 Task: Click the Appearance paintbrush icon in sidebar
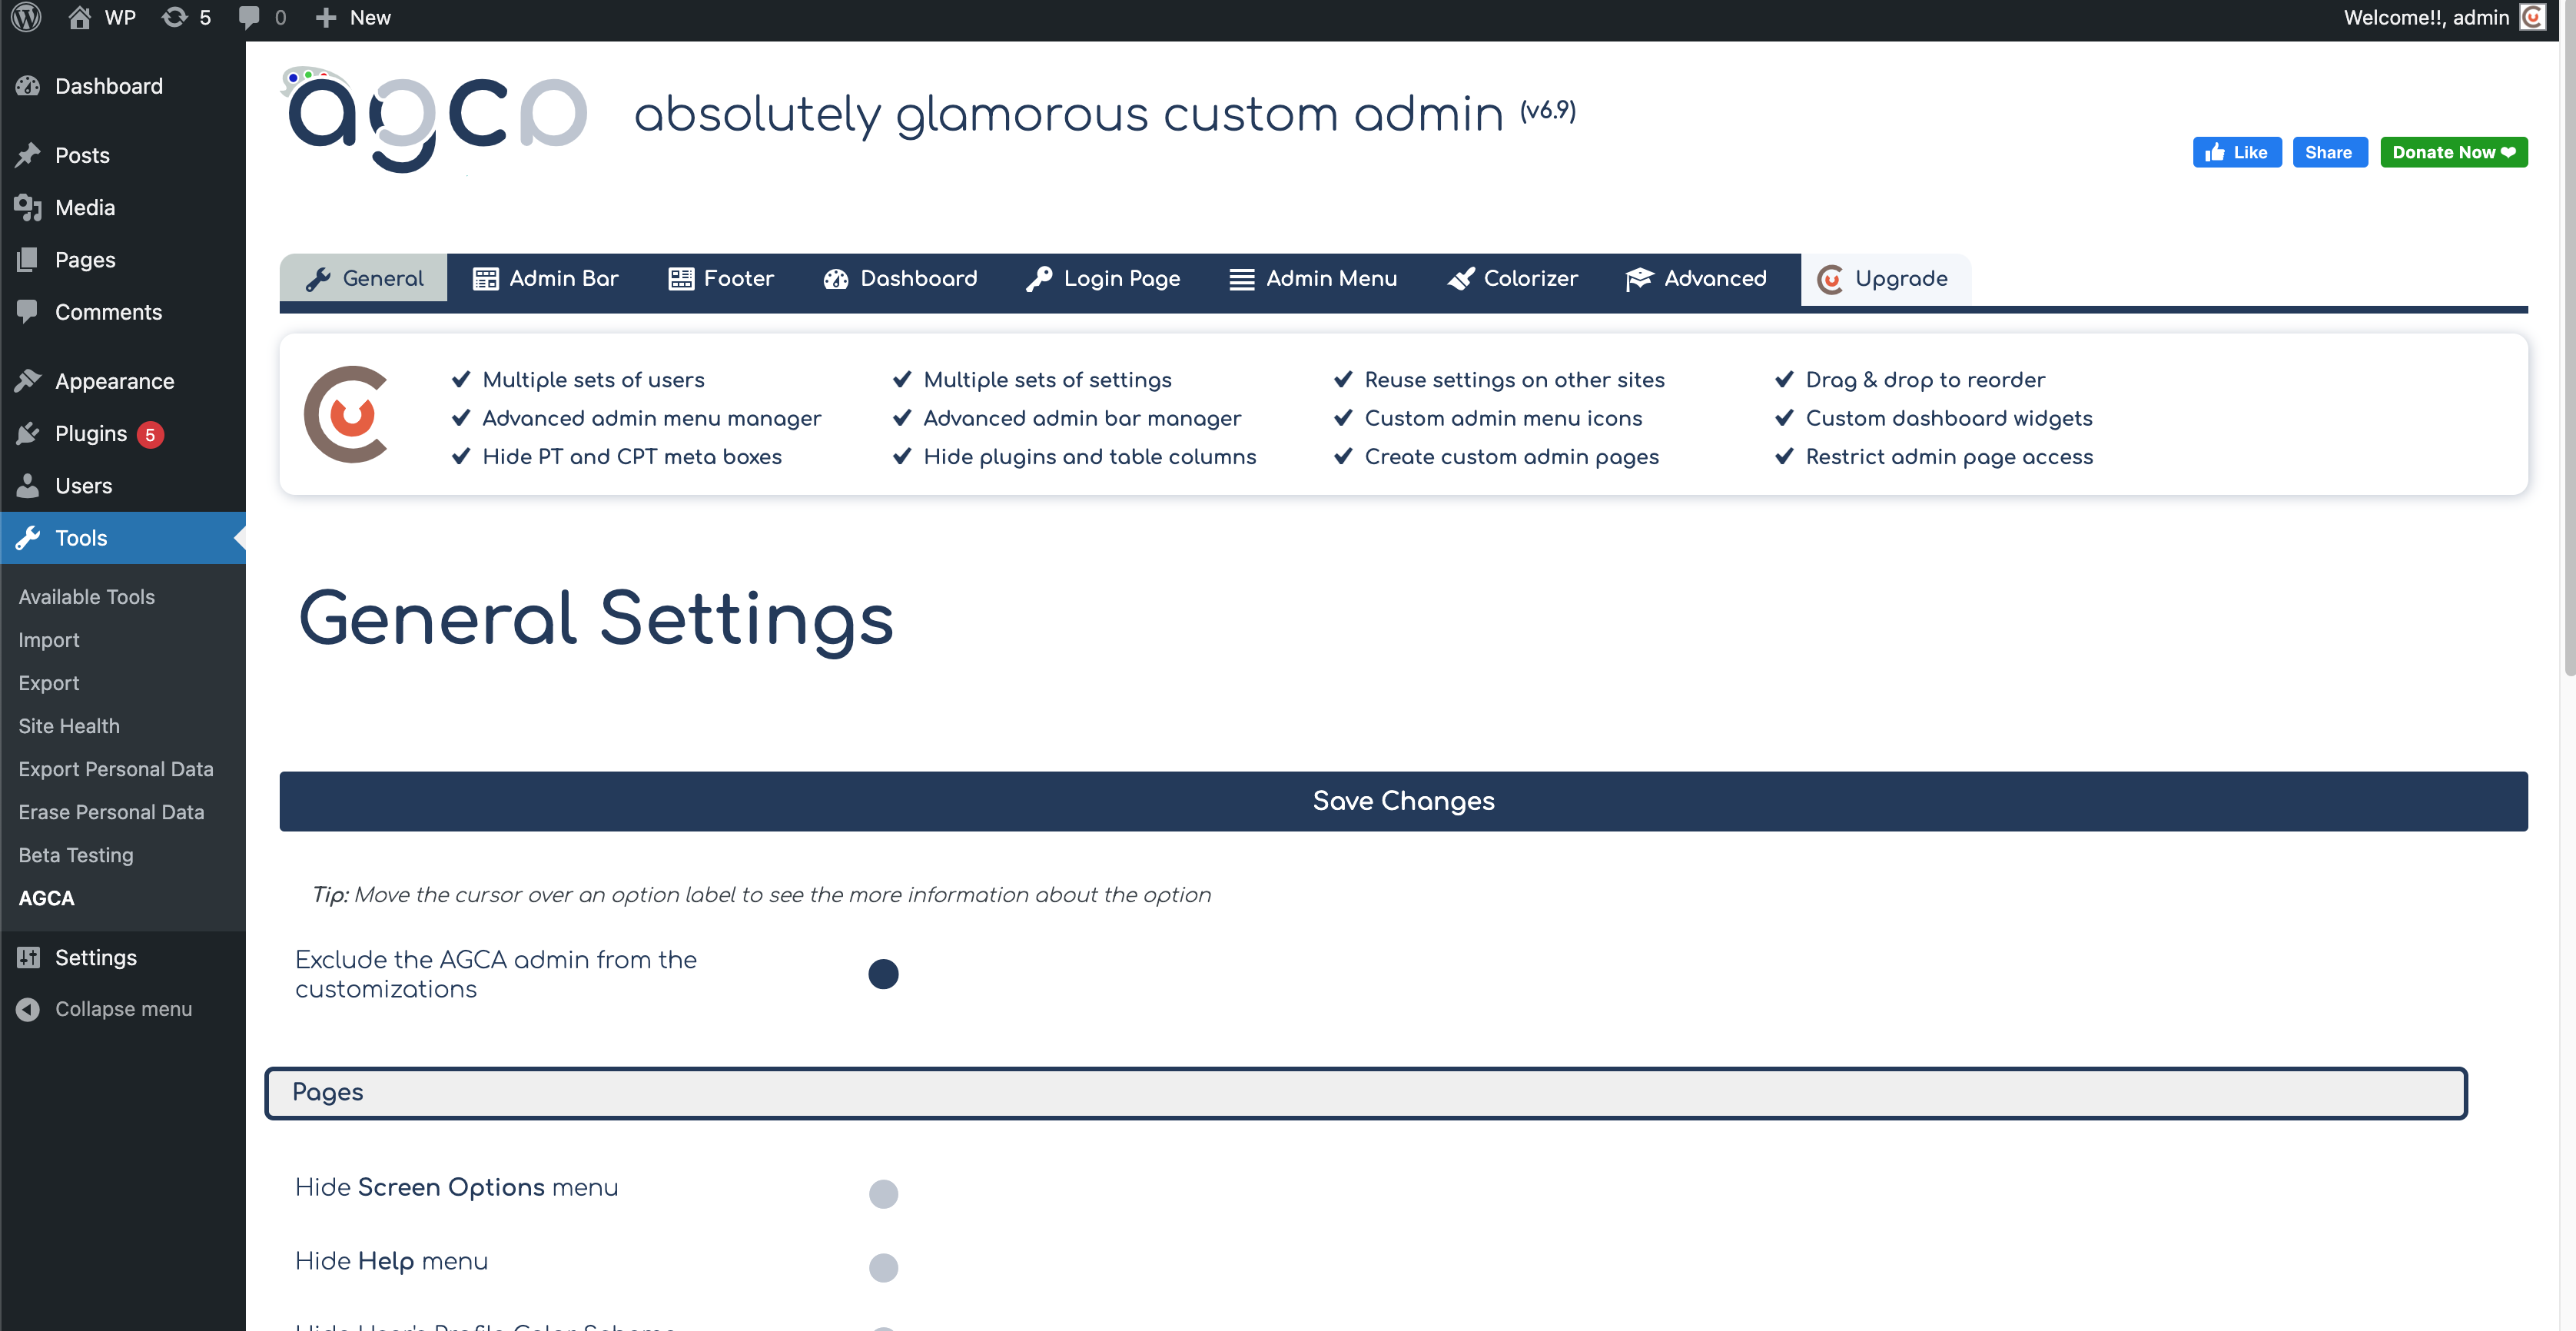(x=28, y=381)
